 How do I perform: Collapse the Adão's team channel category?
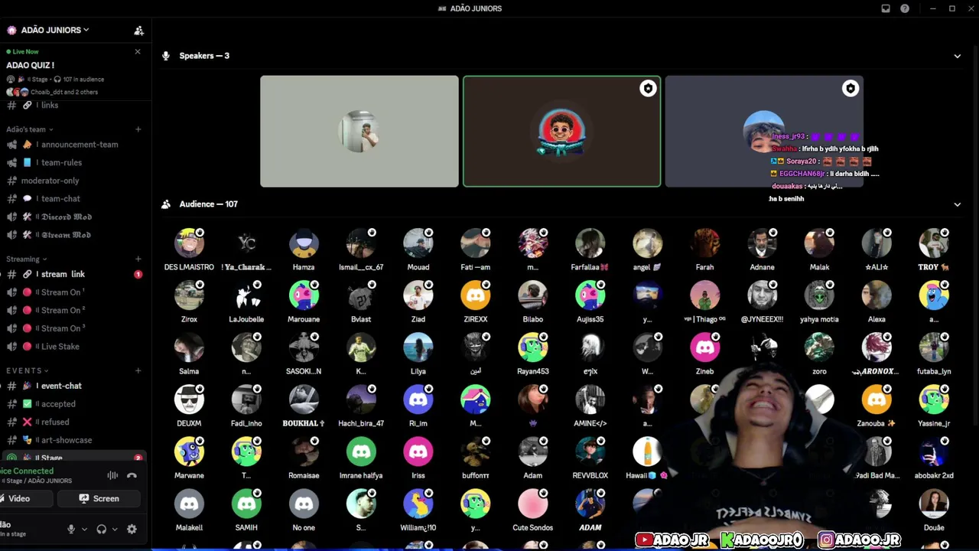pyautogui.click(x=30, y=129)
